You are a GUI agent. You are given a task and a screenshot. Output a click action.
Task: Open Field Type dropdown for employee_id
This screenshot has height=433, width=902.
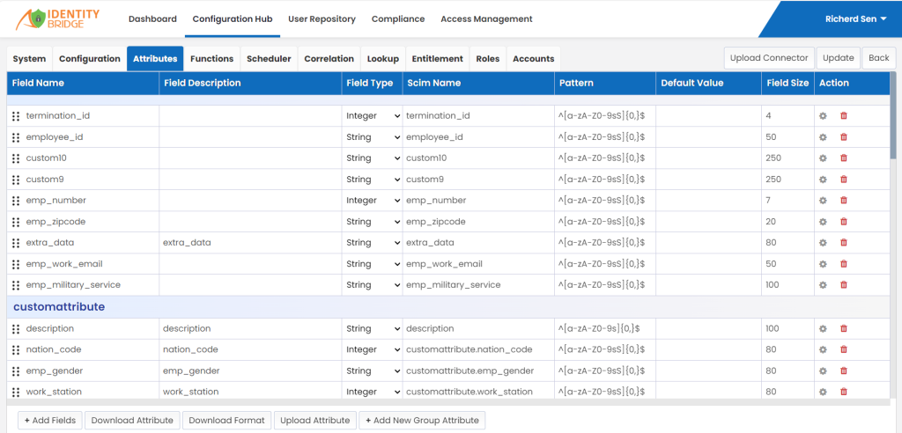pos(373,137)
